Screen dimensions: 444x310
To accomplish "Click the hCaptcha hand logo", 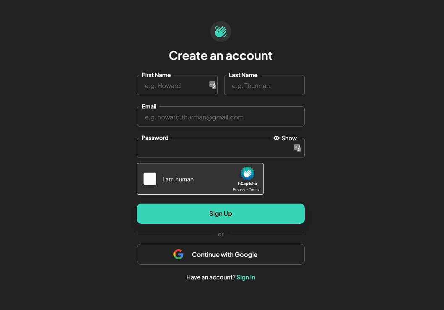I will (x=248, y=173).
